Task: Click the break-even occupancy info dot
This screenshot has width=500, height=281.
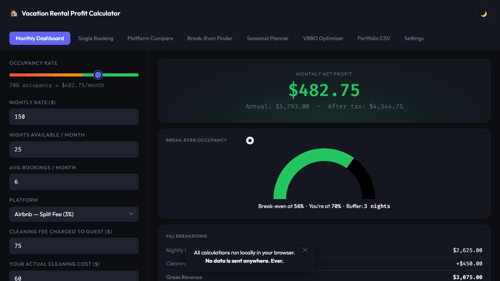Action: [250, 140]
